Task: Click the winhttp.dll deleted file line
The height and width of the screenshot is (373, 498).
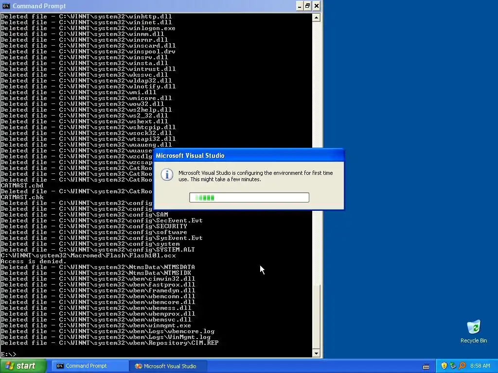Action: pyautogui.click(x=86, y=17)
